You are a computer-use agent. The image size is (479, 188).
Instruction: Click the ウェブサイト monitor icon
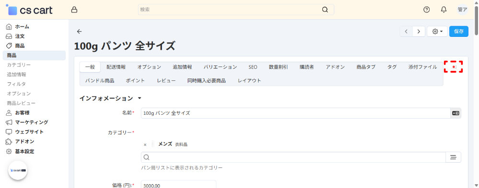point(9,132)
